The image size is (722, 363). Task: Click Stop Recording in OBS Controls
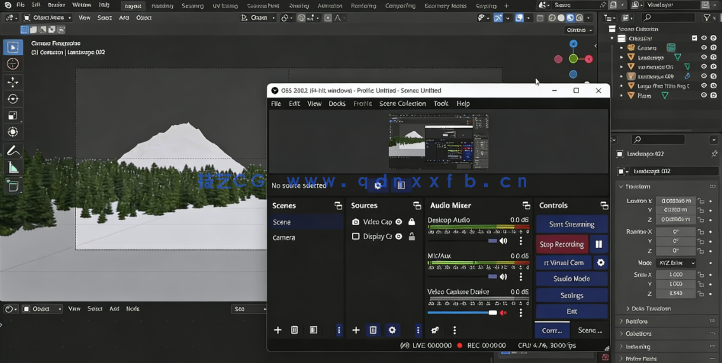pos(562,244)
